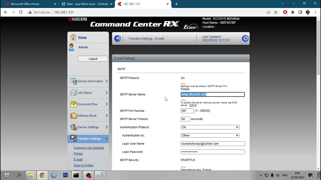Open the Protocol link under SMTP Security
This screenshot has width=321, height=180.
207,170
